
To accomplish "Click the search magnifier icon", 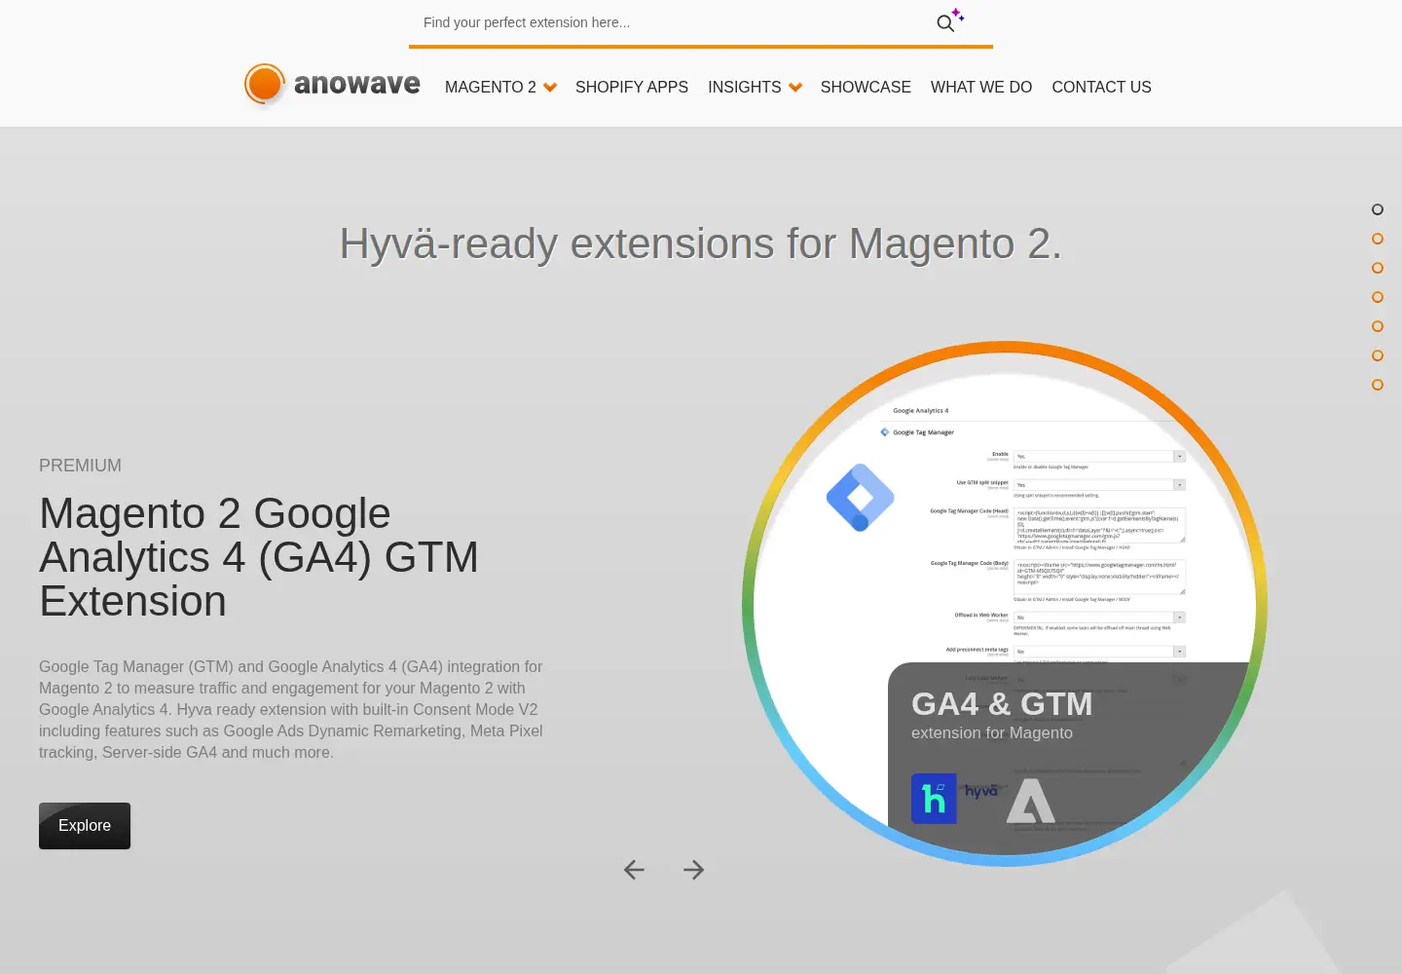I will click(945, 23).
